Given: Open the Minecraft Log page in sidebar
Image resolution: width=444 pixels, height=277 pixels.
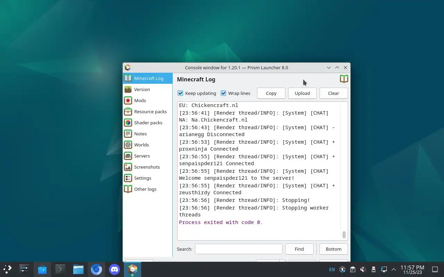Looking at the screenshot, I should (147, 78).
